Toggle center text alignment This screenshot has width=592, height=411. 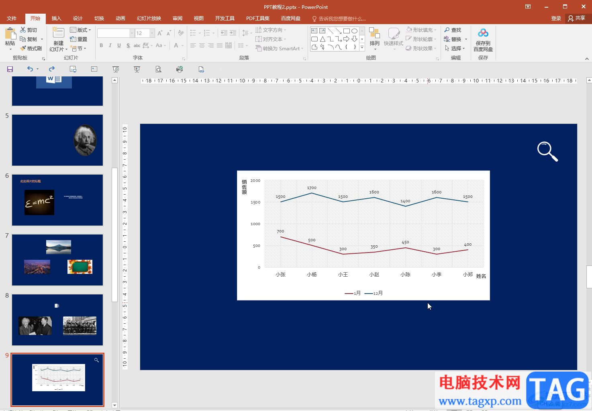coord(202,45)
